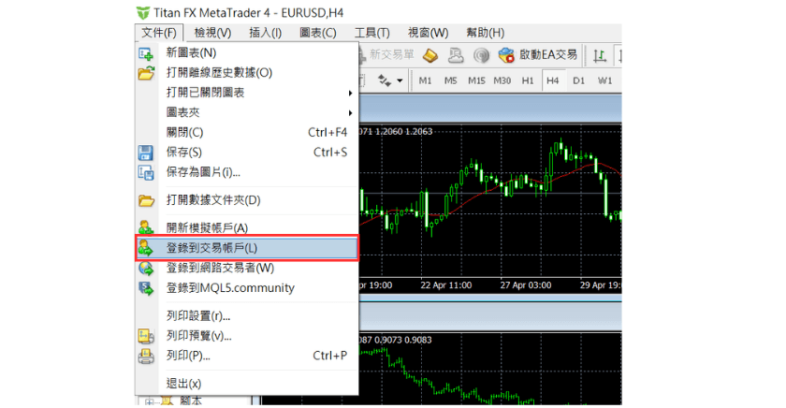Click the save-as-picture icon
Screen dimensions: 786x408
tap(146, 173)
